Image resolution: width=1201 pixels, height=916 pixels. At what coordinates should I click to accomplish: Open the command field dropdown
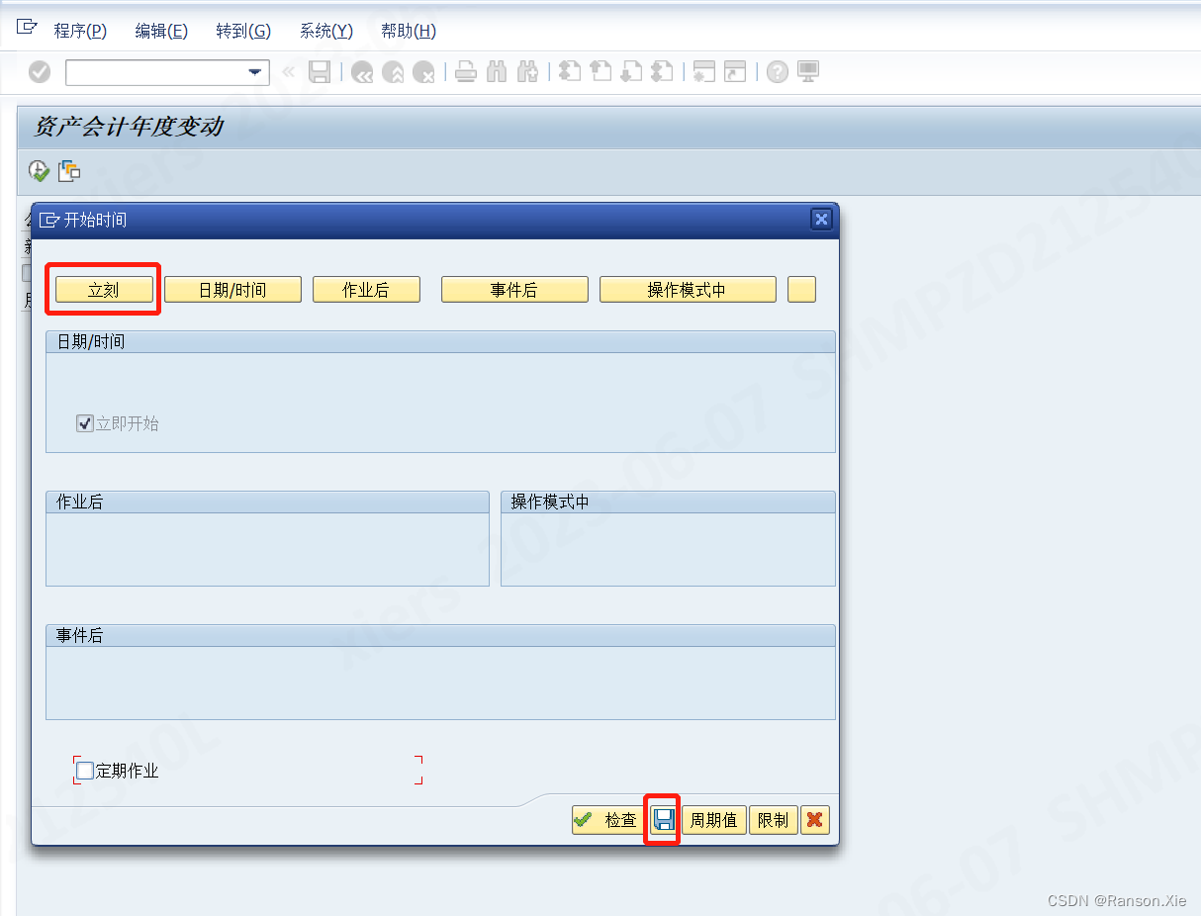click(254, 72)
